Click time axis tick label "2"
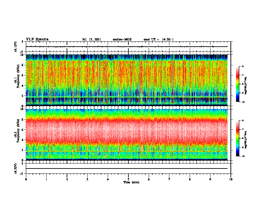This screenshot has width=260, height=201. (x=67, y=179)
